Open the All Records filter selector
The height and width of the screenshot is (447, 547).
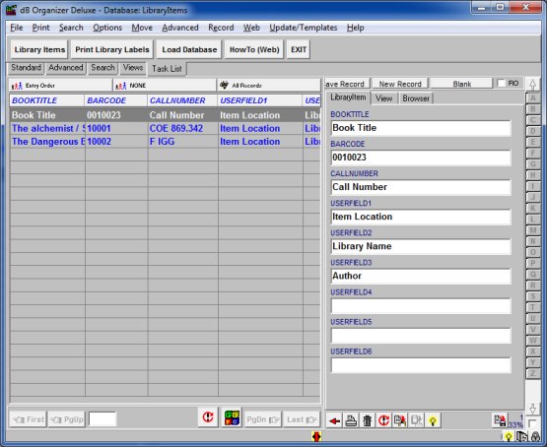[269, 86]
